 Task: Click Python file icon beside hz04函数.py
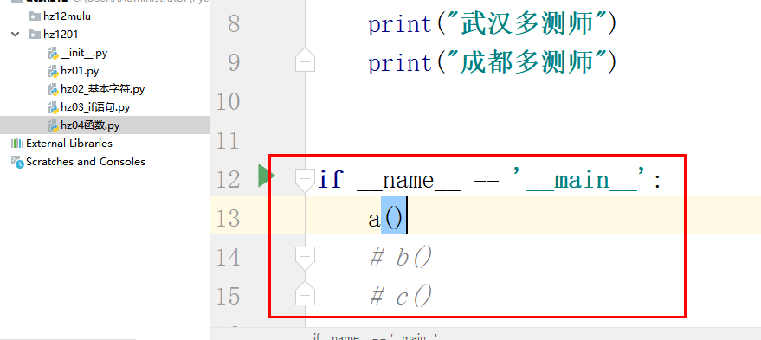[53, 126]
